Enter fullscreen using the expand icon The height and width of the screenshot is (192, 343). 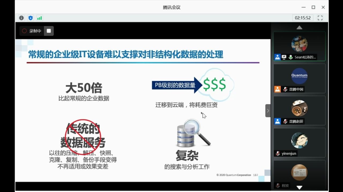(x=320, y=18)
